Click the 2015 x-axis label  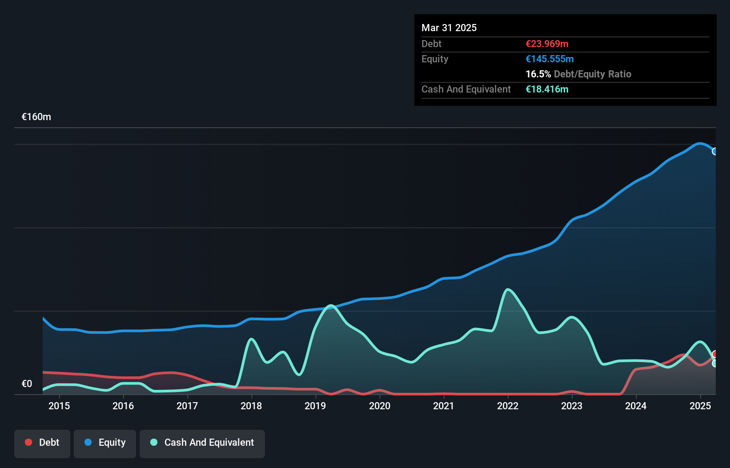point(59,406)
